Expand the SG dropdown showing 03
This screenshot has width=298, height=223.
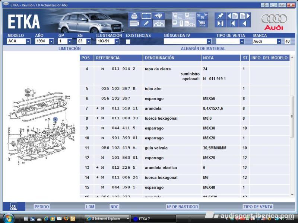(x=89, y=41)
